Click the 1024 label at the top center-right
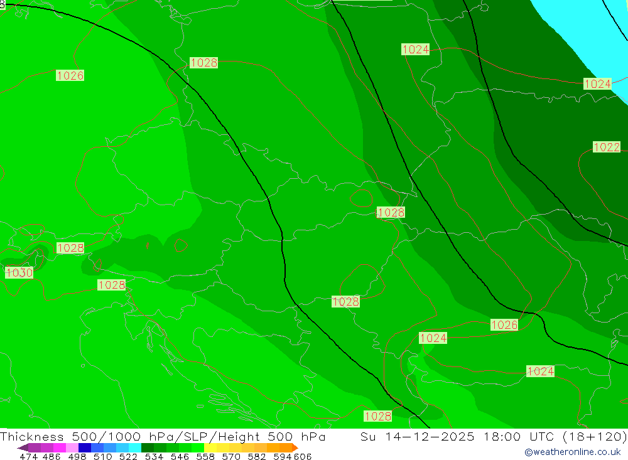The height and width of the screenshot is (460, 628). point(415,49)
